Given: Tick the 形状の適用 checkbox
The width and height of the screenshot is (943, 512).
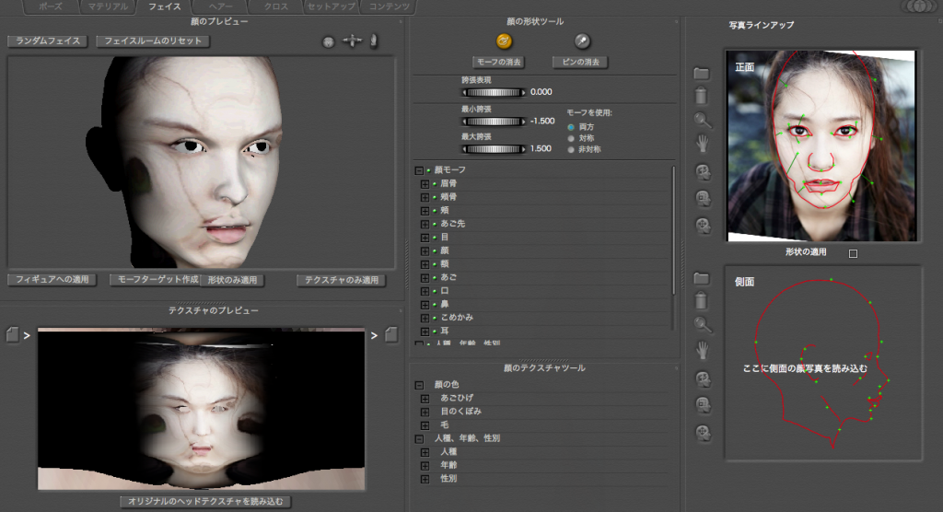Looking at the screenshot, I should point(853,253).
